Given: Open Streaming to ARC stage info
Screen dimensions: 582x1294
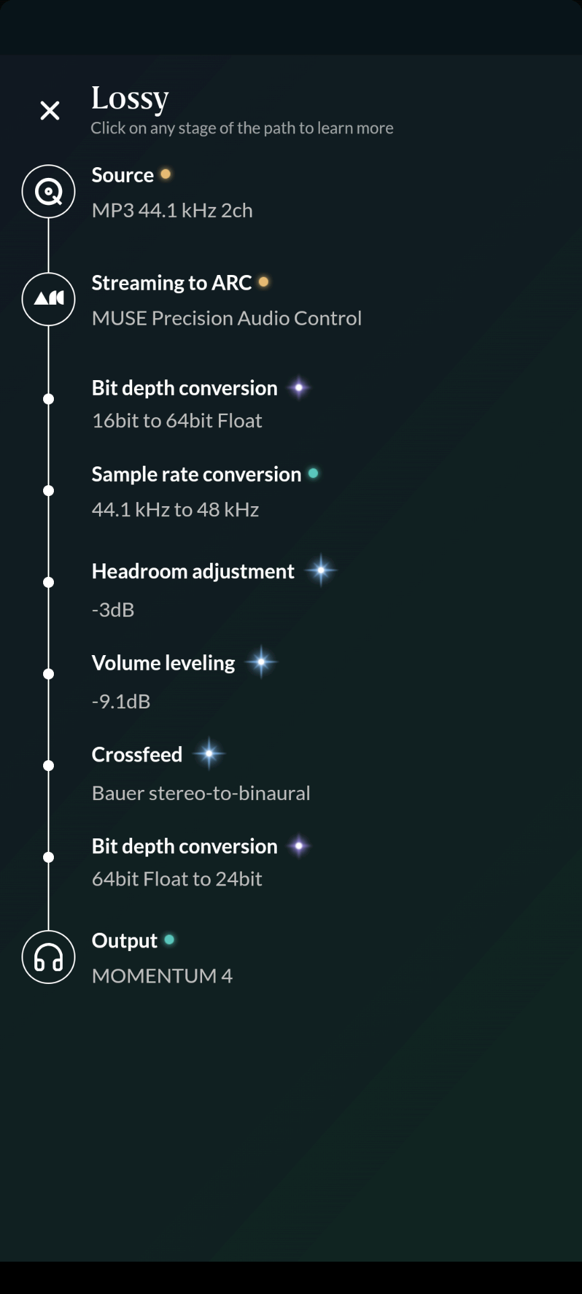Looking at the screenshot, I should [x=226, y=300].
